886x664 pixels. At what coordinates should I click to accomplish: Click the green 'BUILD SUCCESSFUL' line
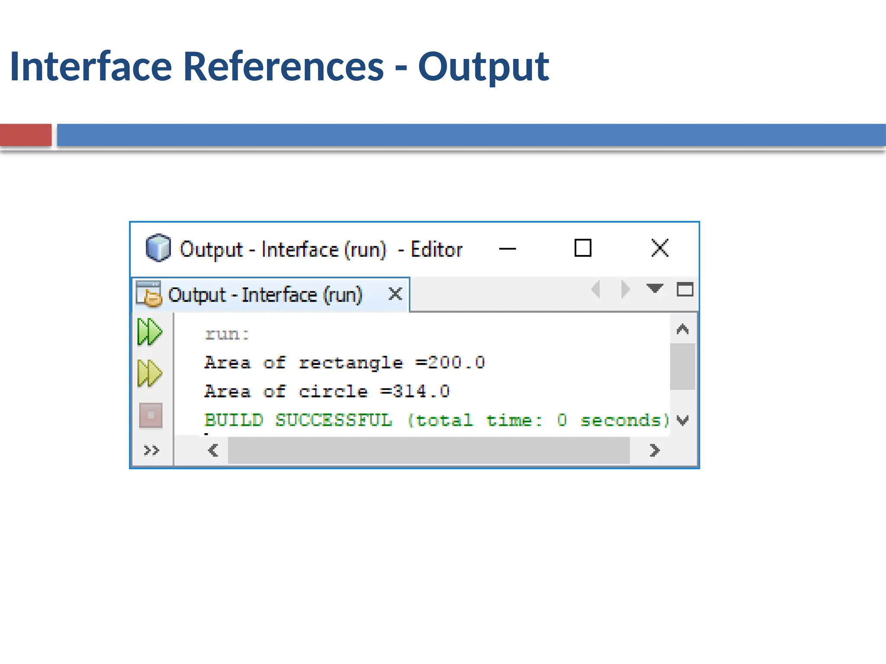tap(437, 420)
